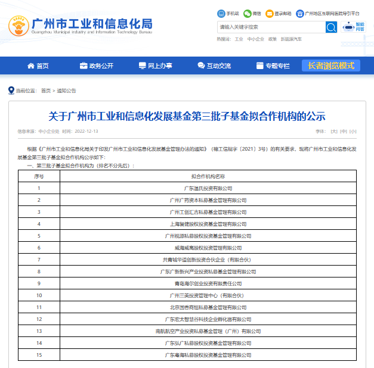Viewport: 374px width, 368px height.
Task: Set font size to medium [中]
Action: [344, 132]
